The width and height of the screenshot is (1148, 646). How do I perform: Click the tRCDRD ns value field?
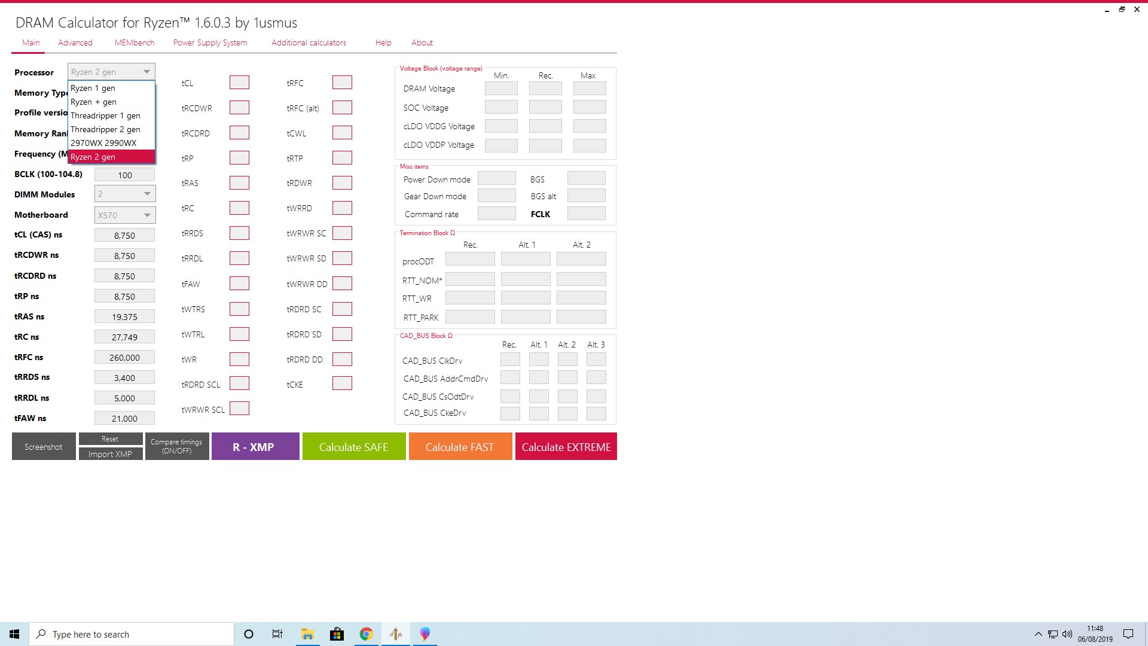[124, 276]
